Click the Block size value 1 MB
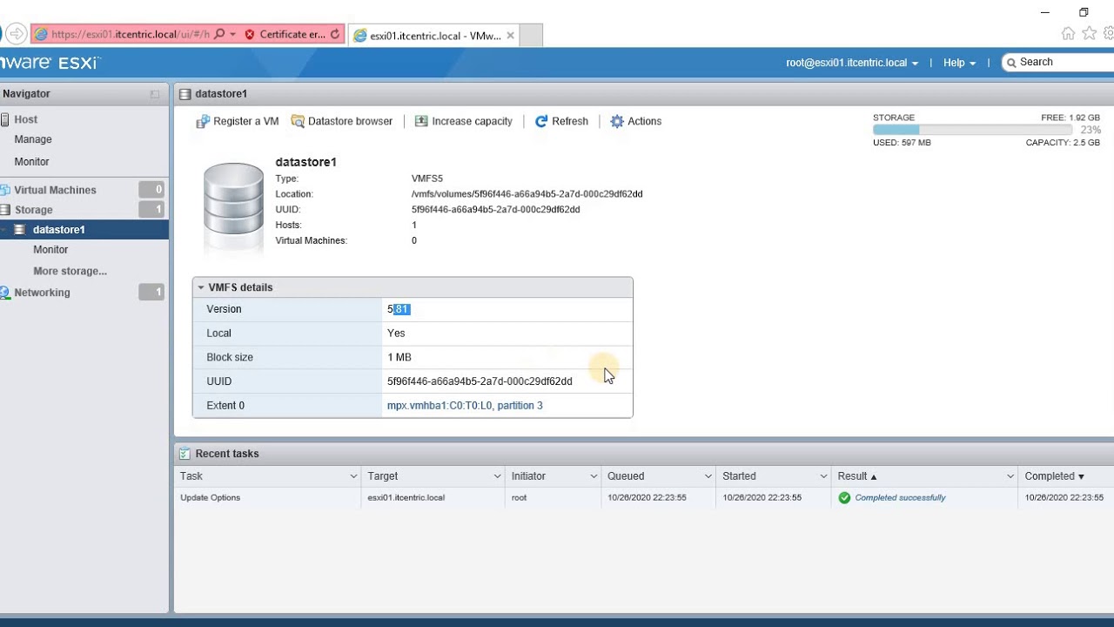The width and height of the screenshot is (1114, 627). 399,358
